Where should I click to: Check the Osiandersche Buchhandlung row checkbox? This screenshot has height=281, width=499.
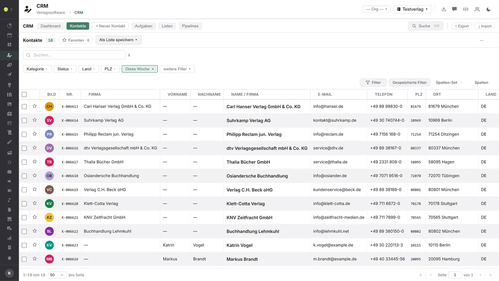click(x=24, y=176)
